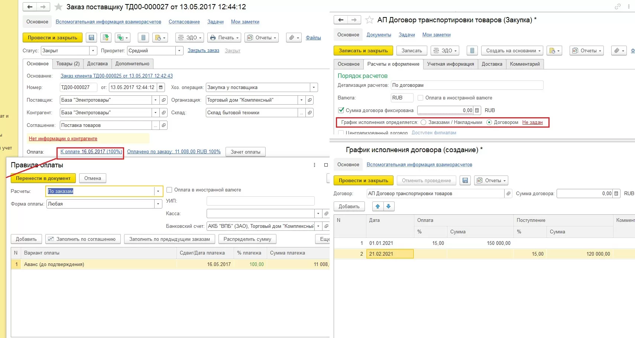Click the get-link chain icon at top right

click(618, 7)
